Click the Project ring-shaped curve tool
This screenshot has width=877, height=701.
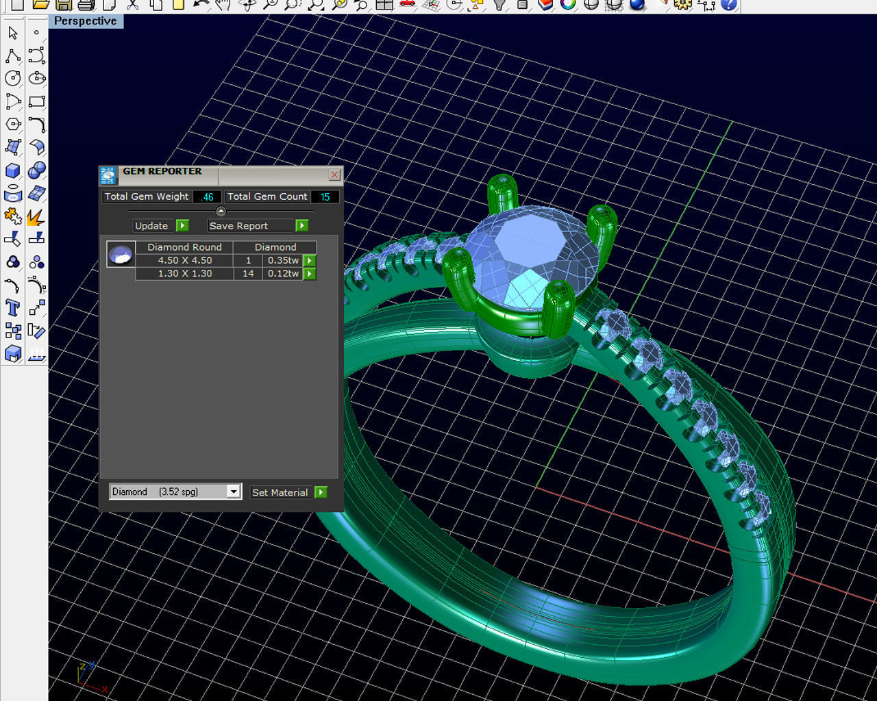(13, 193)
